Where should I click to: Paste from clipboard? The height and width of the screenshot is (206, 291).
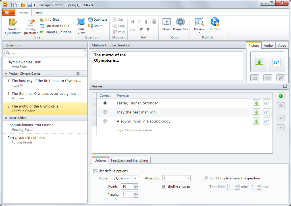coord(119,32)
